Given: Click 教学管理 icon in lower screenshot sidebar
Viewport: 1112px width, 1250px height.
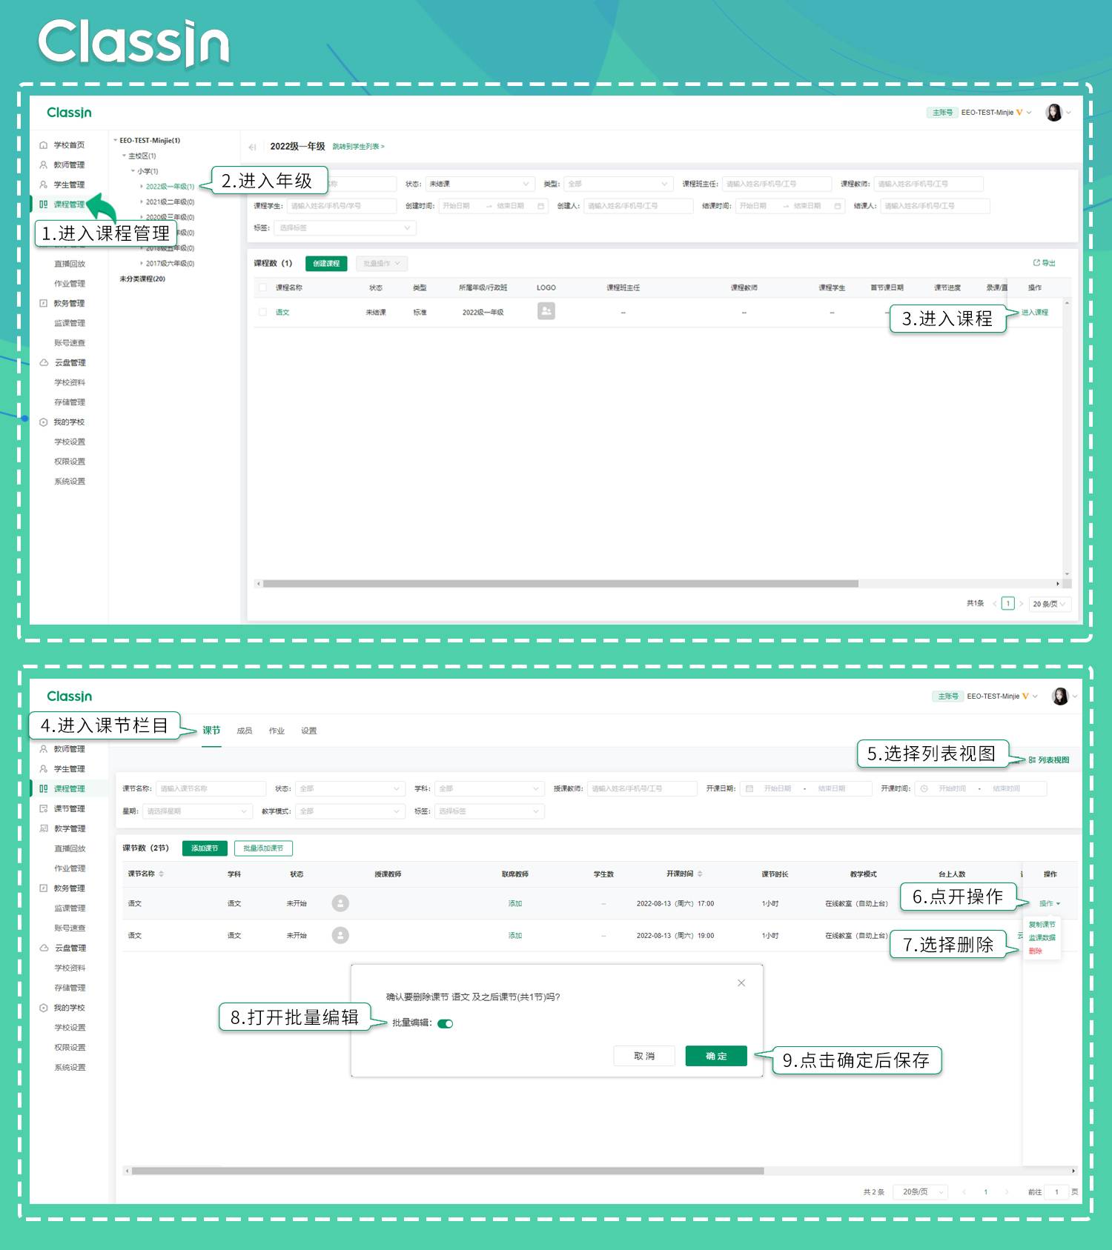Looking at the screenshot, I should pyautogui.click(x=44, y=828).
